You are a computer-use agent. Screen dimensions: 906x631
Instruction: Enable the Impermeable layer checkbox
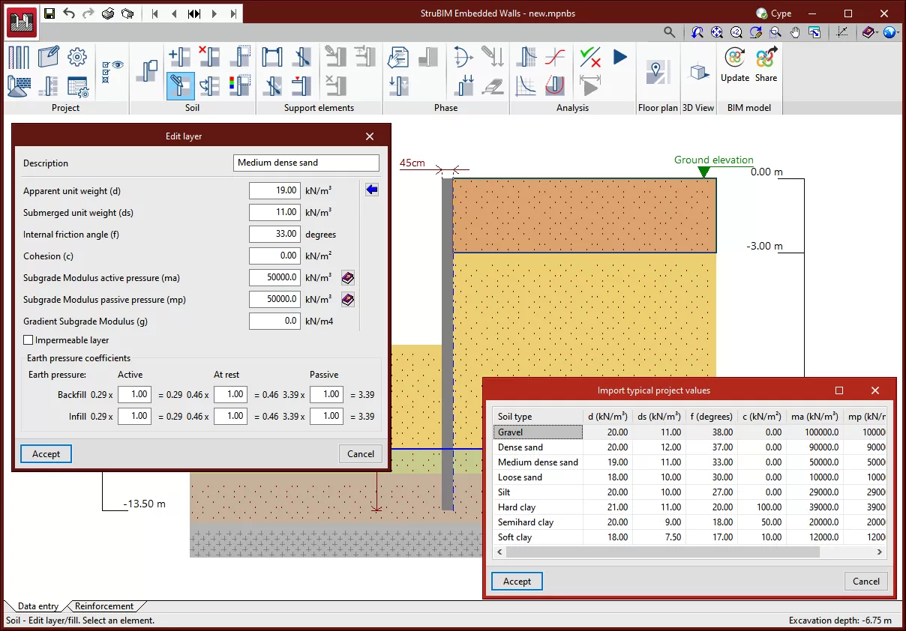[28, 340]
